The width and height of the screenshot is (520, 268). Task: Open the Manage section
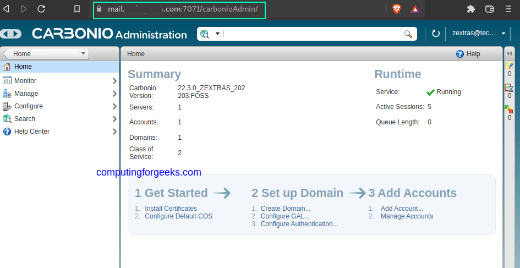[26, 94]
